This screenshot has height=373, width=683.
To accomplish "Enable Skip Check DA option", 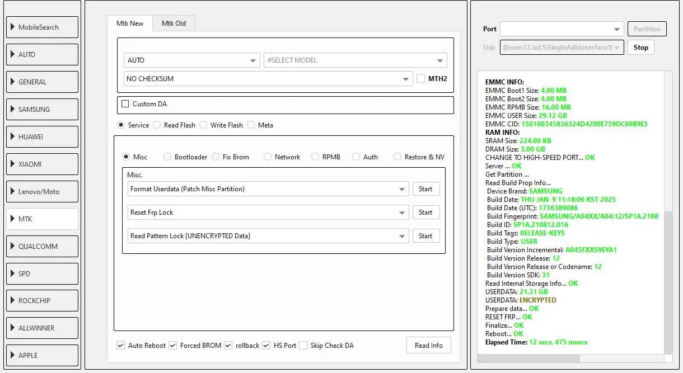I will coord(303,346).
